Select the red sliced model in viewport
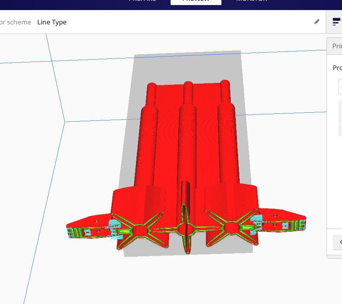342x304 pixels. click(x=186, y=167)
